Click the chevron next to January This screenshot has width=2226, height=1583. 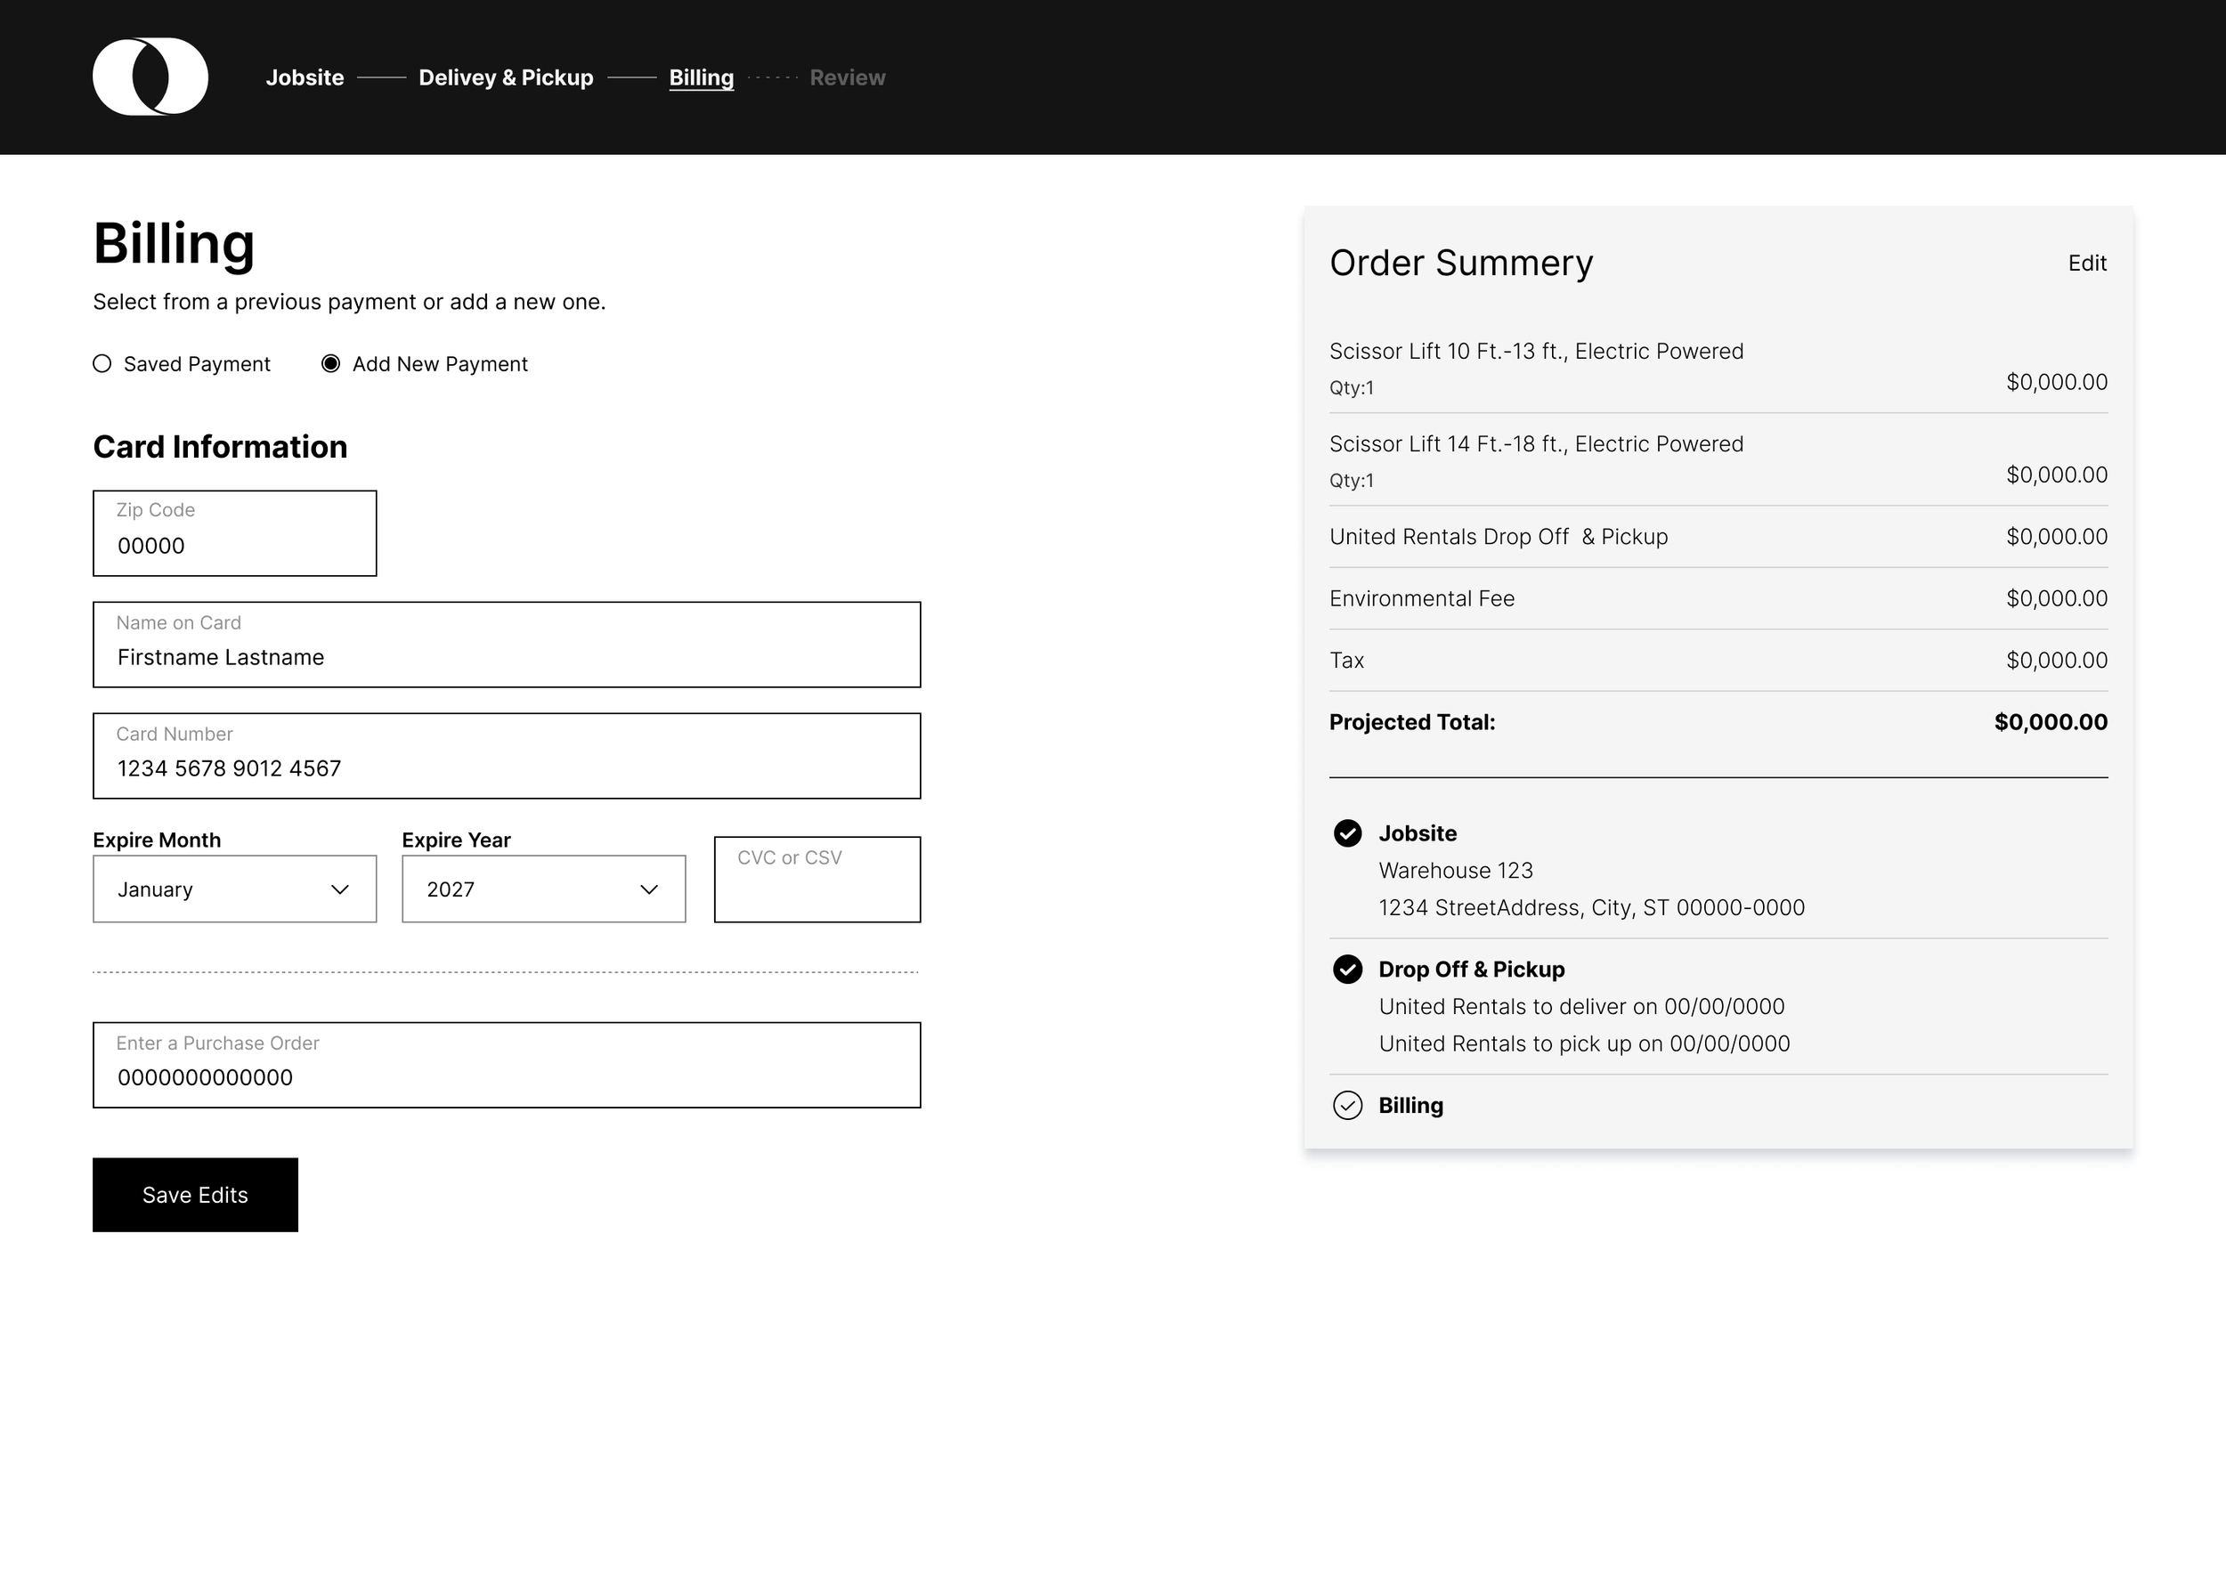pos(340,889)
